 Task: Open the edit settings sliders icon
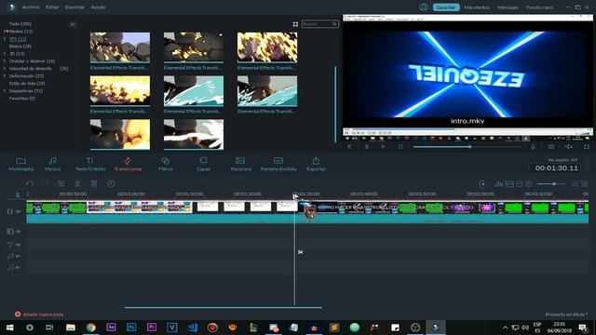tap(61, 184)
